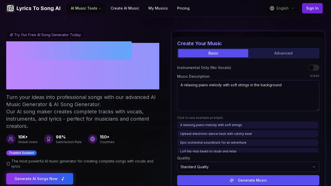
Task: Switch to the Basic tab
Action: click(x=213, y=53)
